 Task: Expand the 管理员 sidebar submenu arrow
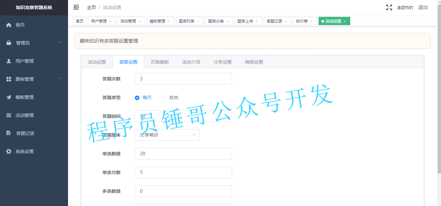[60, 42]
